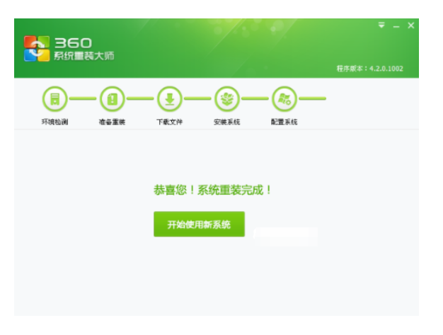
Task: Click the 360 colorful logo icon
Action: (x=37, y=49)
